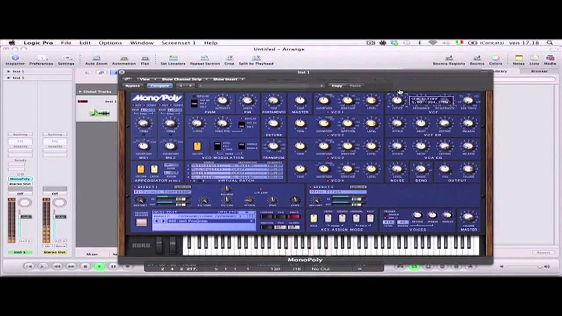Click Split by Playhead toolbar icon
The image size is (562, 316).
256,60
